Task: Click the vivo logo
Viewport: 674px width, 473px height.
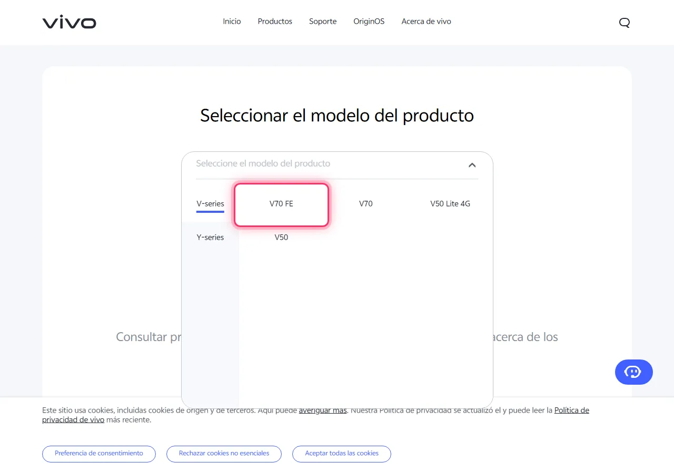Action: [69, 22]
